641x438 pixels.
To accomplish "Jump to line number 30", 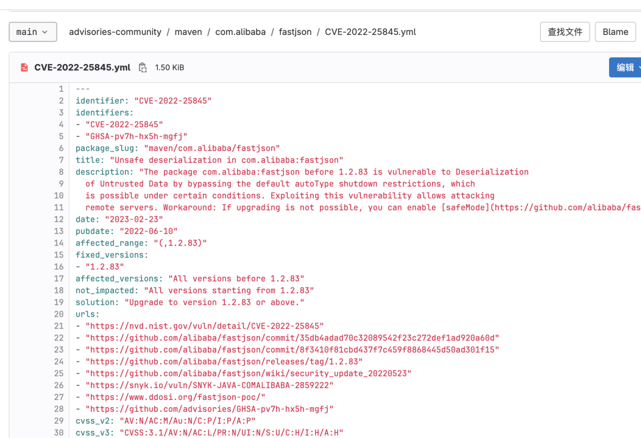I will [x=59, y=432].
